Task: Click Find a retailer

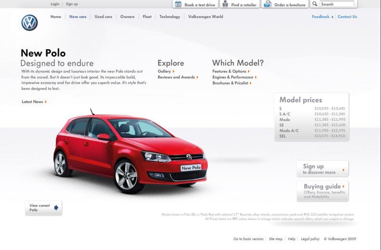Action: click(x=240, y=4)
